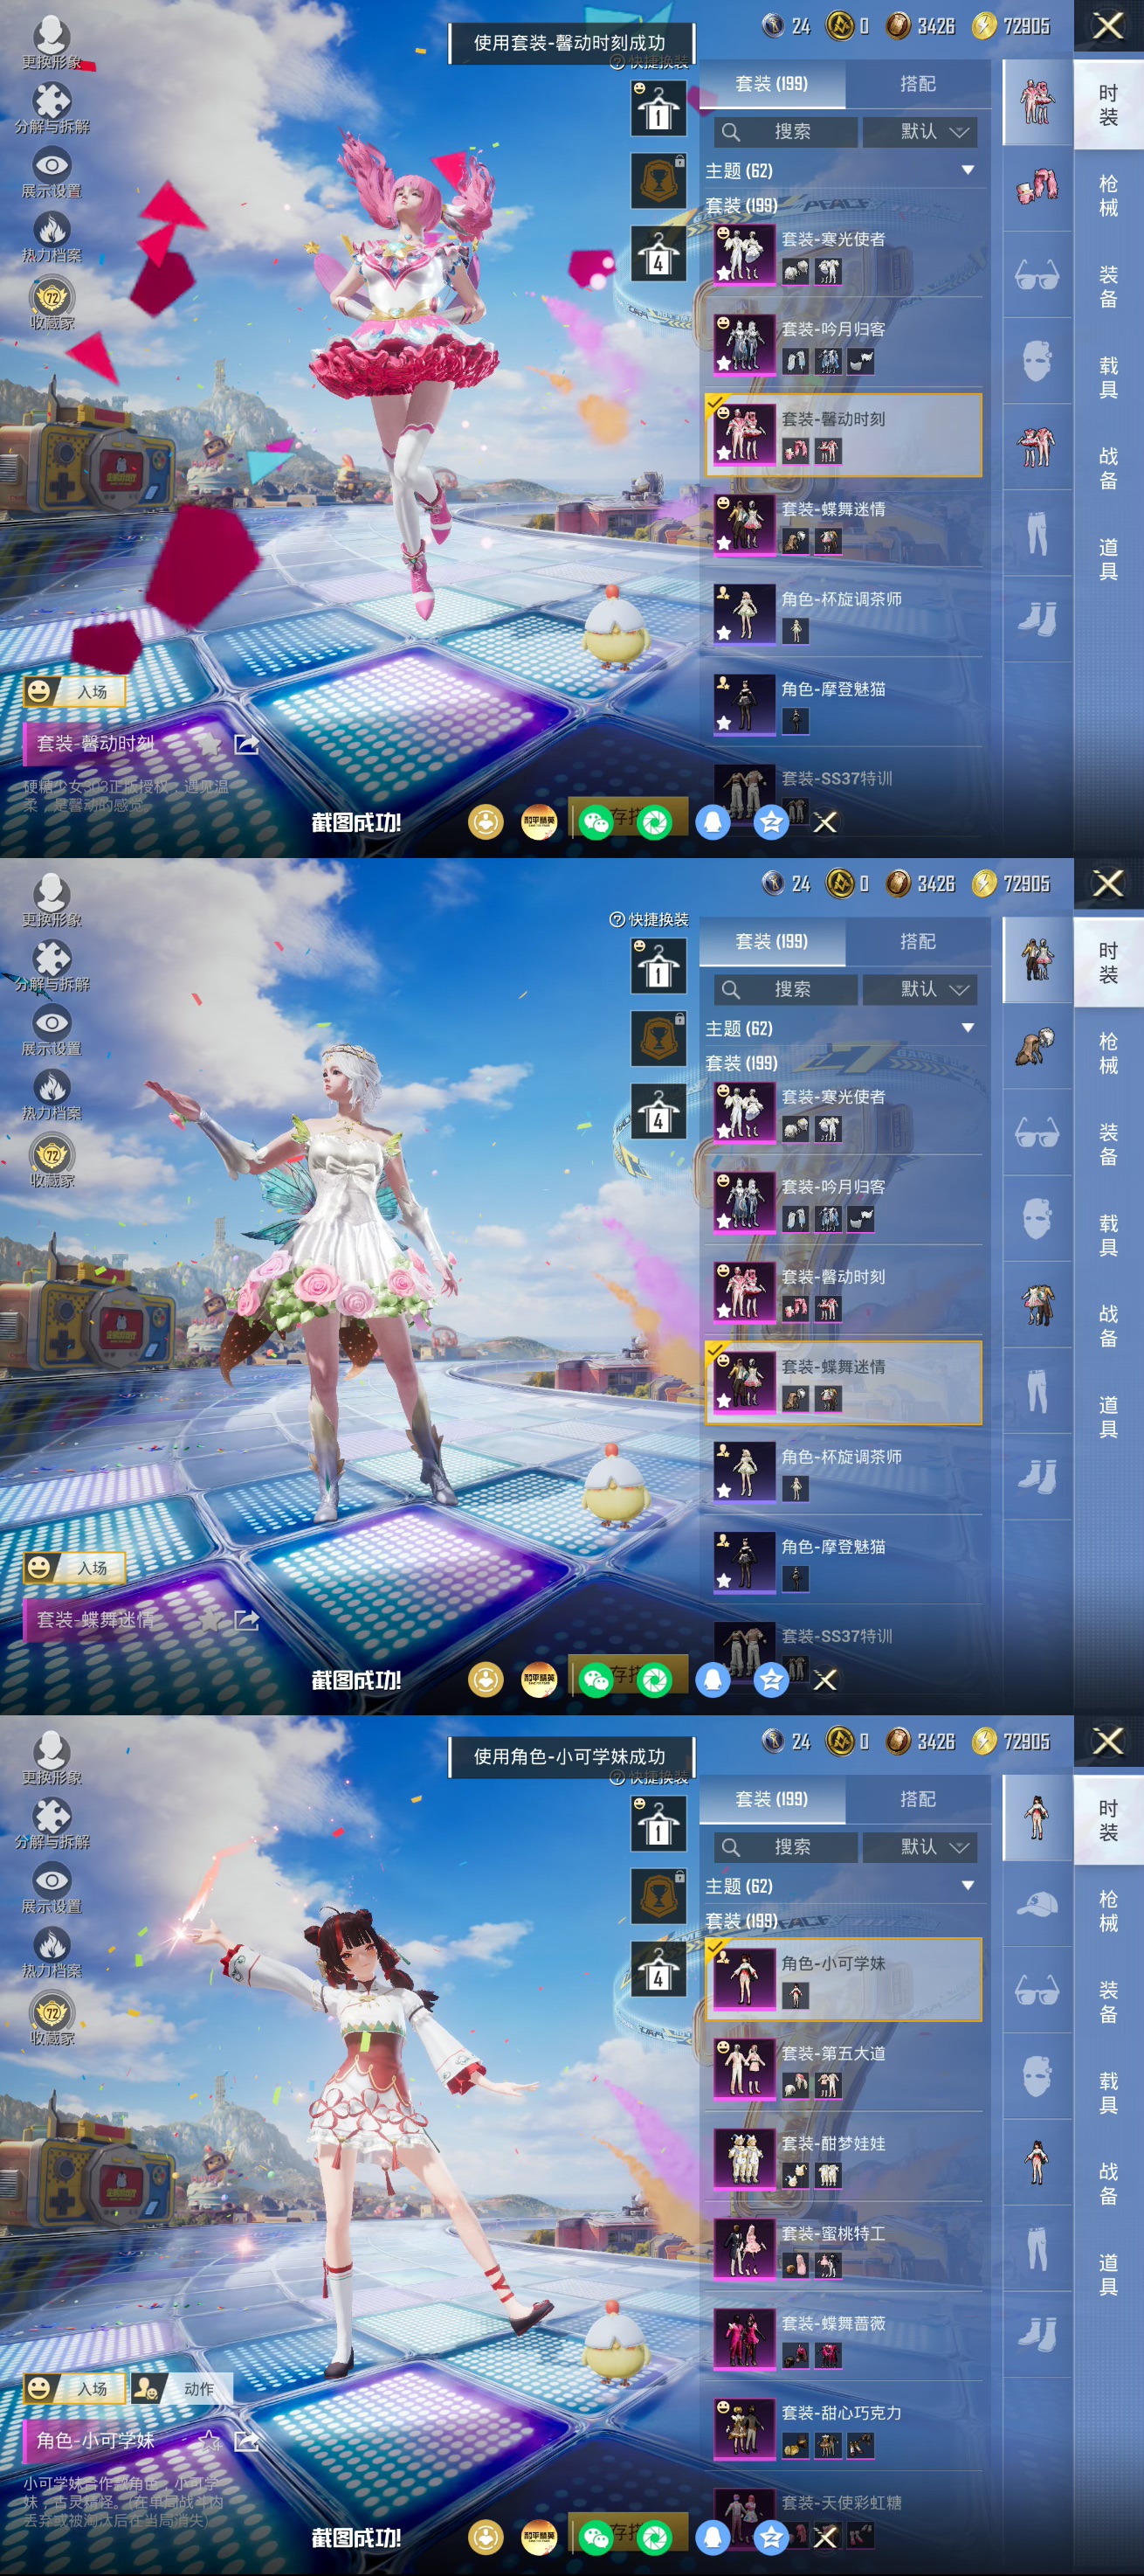Screen dimensions: 1144x2576
Task: Tap the 动作 button beside 入场
Action: point(183,2388)
